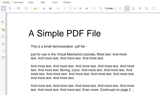Toggle the cover page display icon
This screenshot has height=95, width=160.
(x=146, y=8)
